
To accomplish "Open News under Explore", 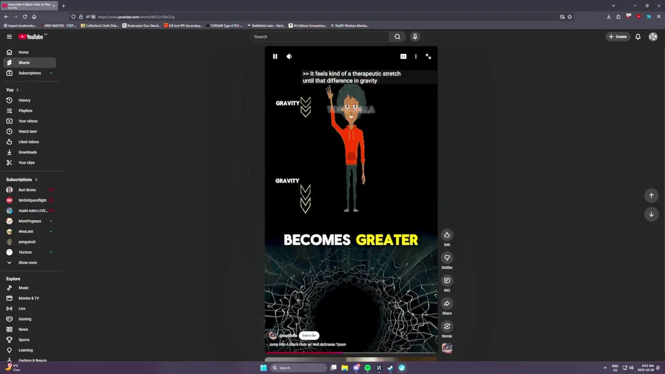I will tap(30, 329).
